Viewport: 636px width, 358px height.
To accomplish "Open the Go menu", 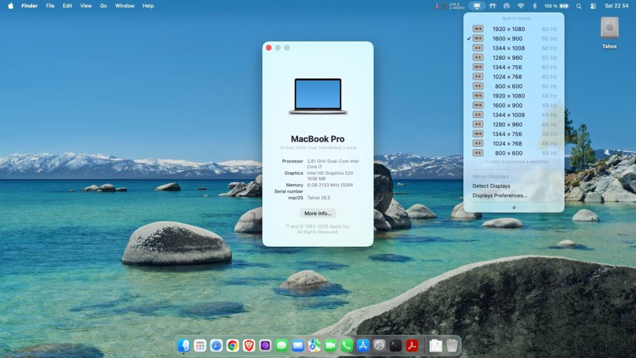I will 104,6.
